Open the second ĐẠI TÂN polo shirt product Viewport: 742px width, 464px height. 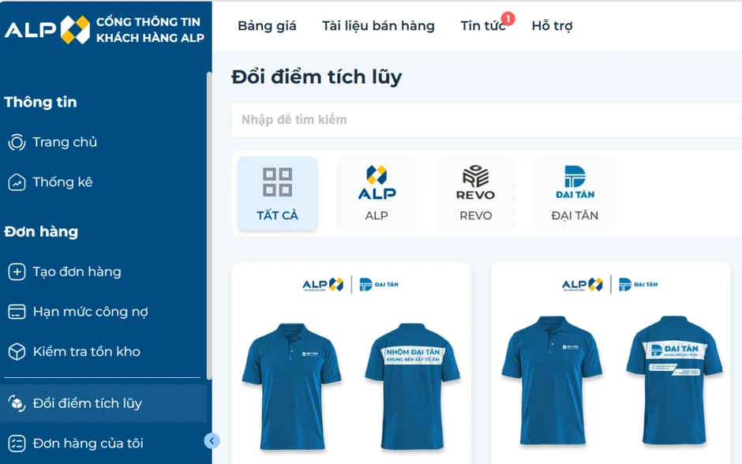click(x=610, y=363)
